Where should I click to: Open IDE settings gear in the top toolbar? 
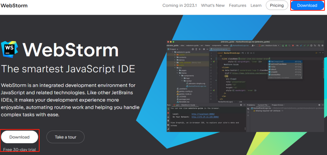(322, 46)
